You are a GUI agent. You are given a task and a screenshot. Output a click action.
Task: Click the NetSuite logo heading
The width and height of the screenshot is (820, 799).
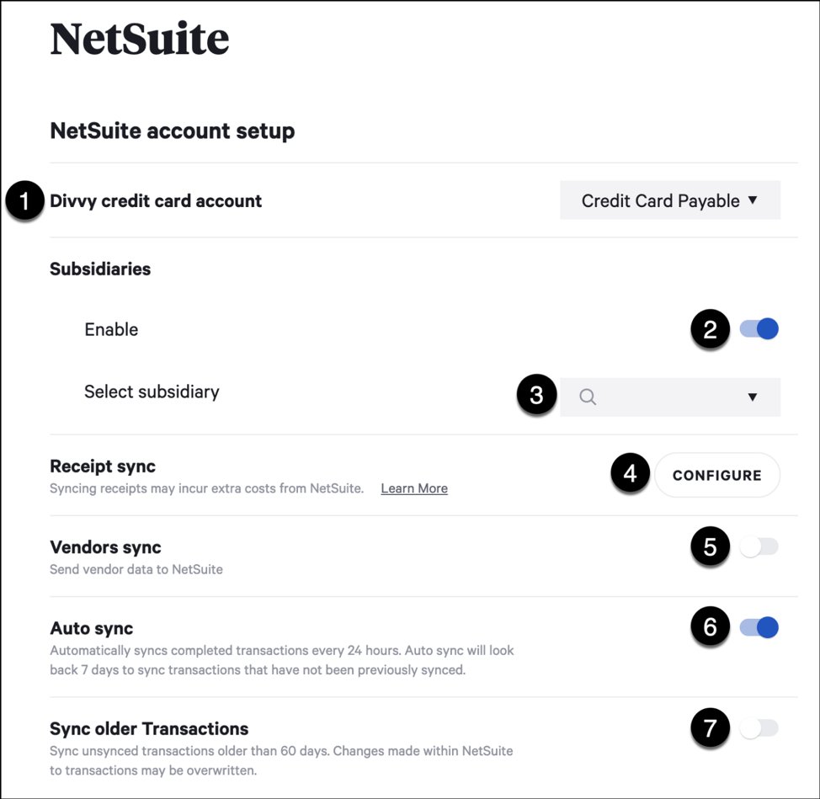140,40
